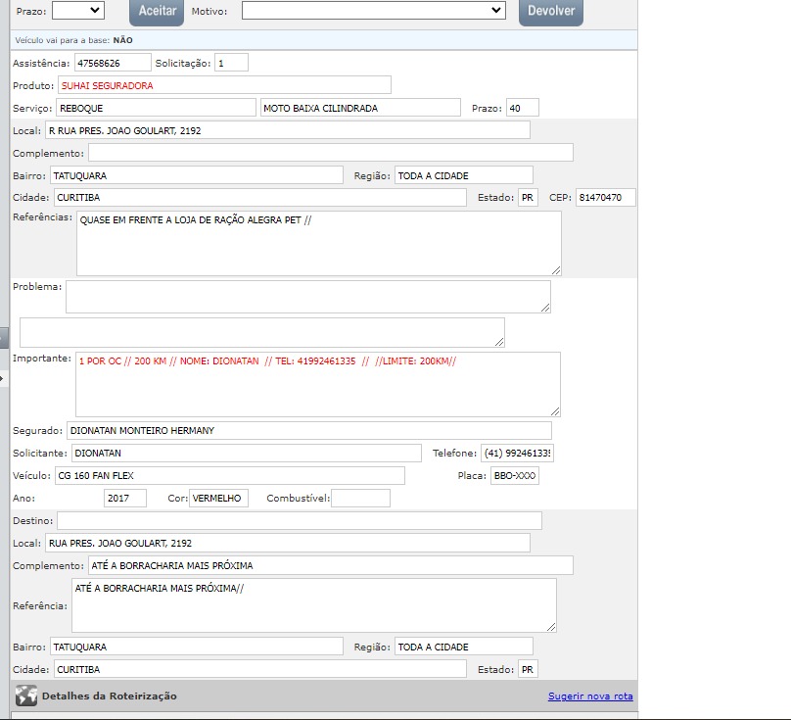Click the globe icon beside Detalhes da Roteirização

(25, 696)
